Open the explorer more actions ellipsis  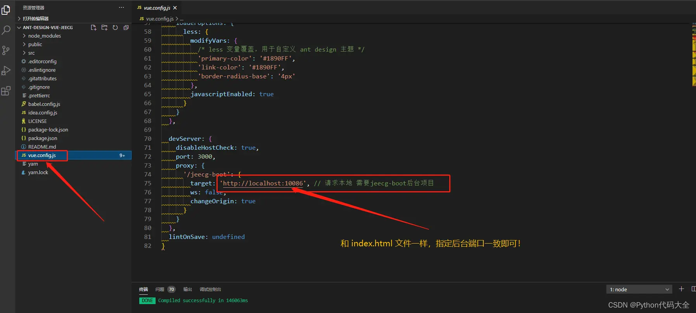(121, 7)
